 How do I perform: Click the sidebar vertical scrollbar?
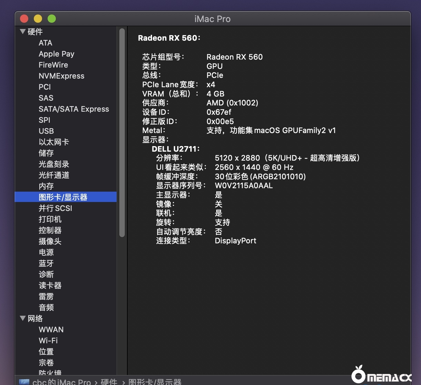pyautogui.click(x=122, y=133)
